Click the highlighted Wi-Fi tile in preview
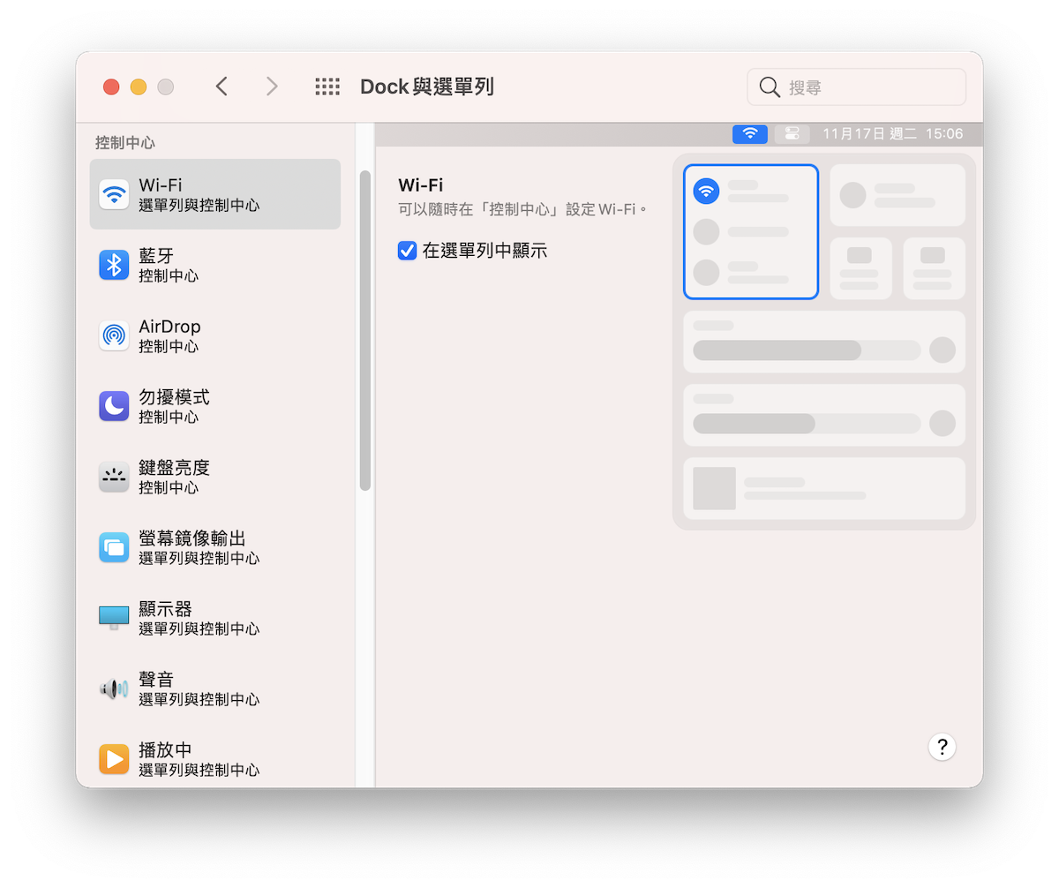This screenshot has height=888, width=1059. point(751,232)
